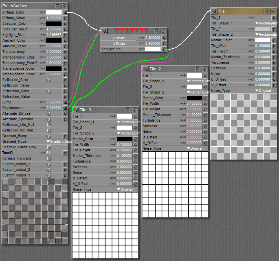Open parameter list button on Tile_3 node header
The image size is (279, 261).
[128, 110]
